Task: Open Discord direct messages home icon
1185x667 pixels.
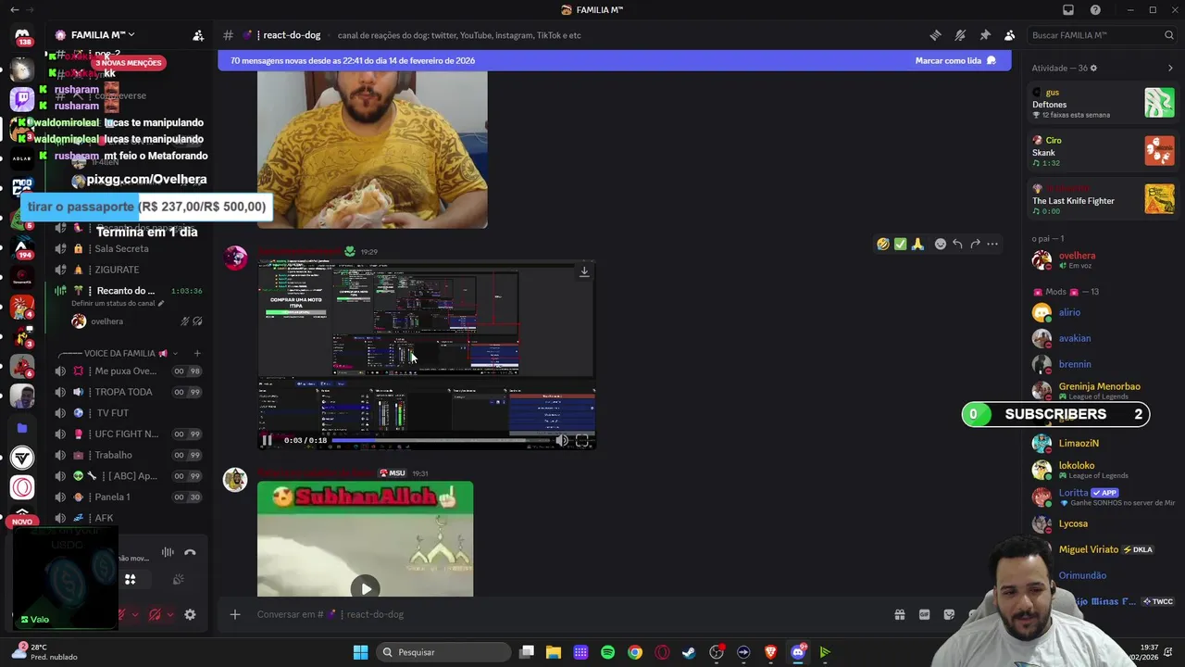Action: tap(22, 35)
